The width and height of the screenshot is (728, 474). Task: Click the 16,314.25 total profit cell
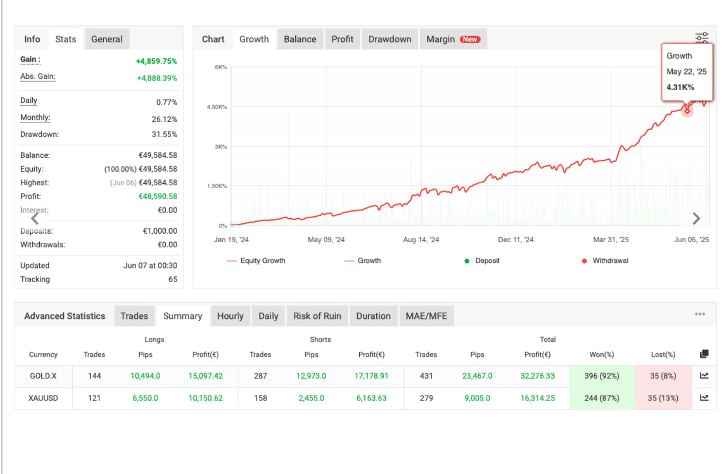[538, 398]
